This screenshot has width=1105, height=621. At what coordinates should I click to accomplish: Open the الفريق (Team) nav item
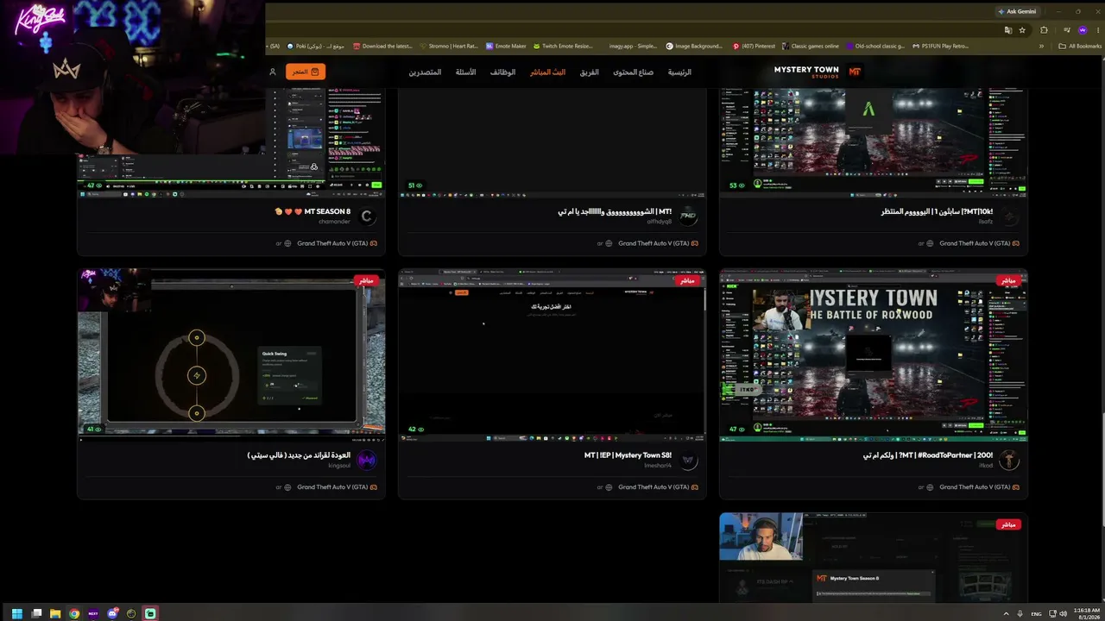590,72
